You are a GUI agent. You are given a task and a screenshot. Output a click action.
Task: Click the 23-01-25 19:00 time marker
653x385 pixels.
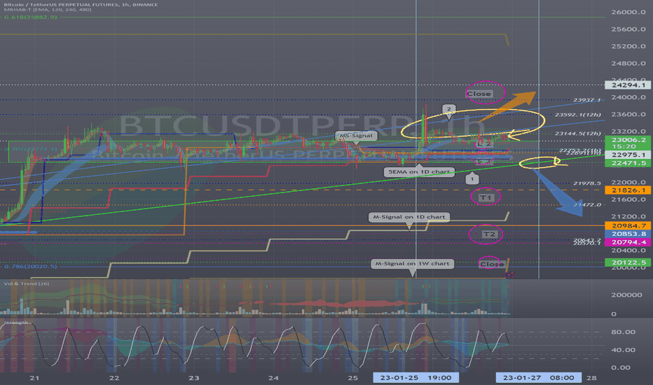click(x=415, y=378)
